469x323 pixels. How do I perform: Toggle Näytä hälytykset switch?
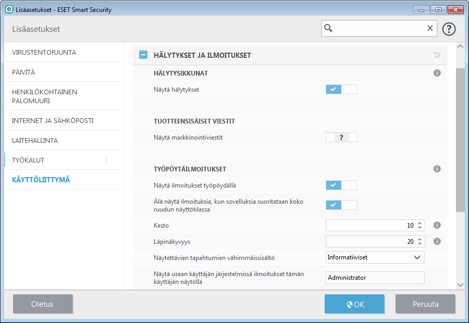point(341,90)
